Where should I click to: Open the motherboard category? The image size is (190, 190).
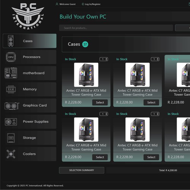30,73
